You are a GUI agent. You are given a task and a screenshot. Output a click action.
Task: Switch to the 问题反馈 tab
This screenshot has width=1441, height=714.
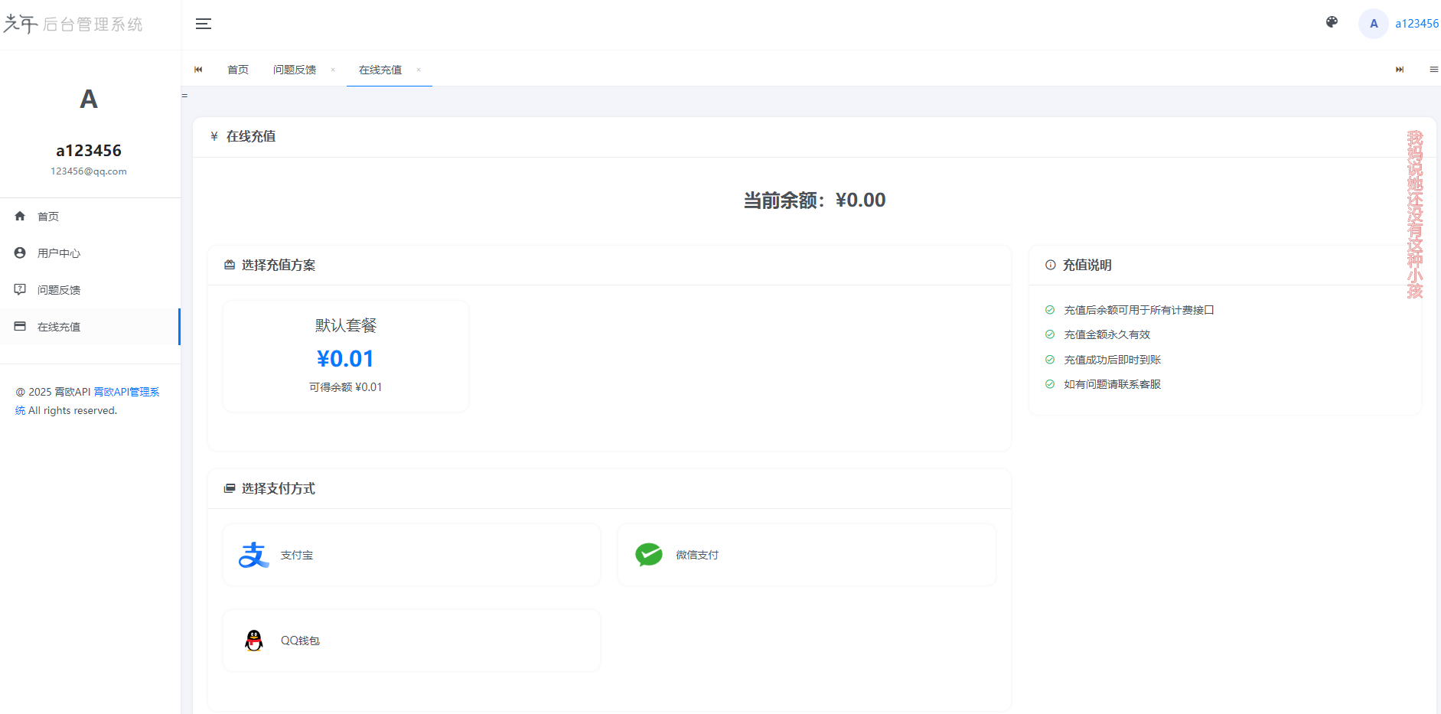295,70
